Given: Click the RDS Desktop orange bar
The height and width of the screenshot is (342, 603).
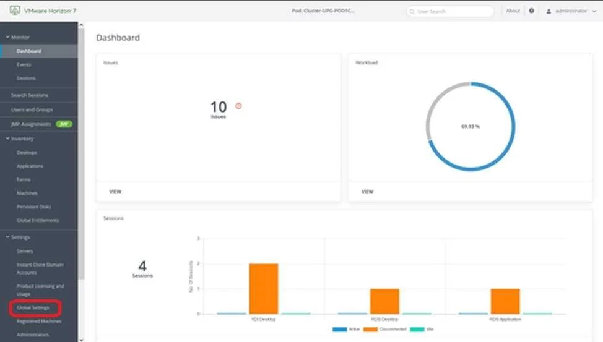Looking at the screenshot, I should (384, 301).
